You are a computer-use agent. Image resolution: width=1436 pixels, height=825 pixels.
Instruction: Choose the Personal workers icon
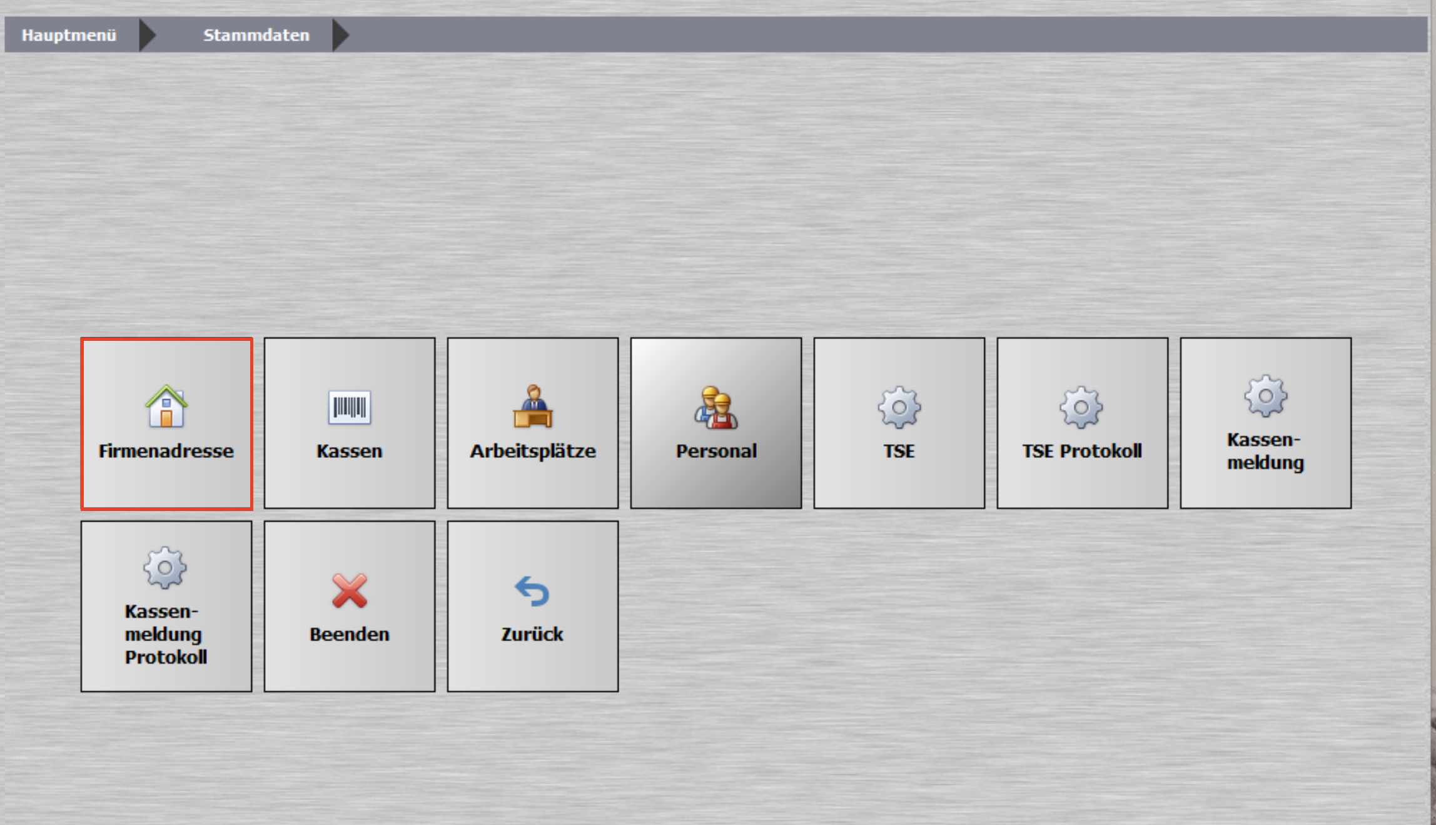point(715,407)
